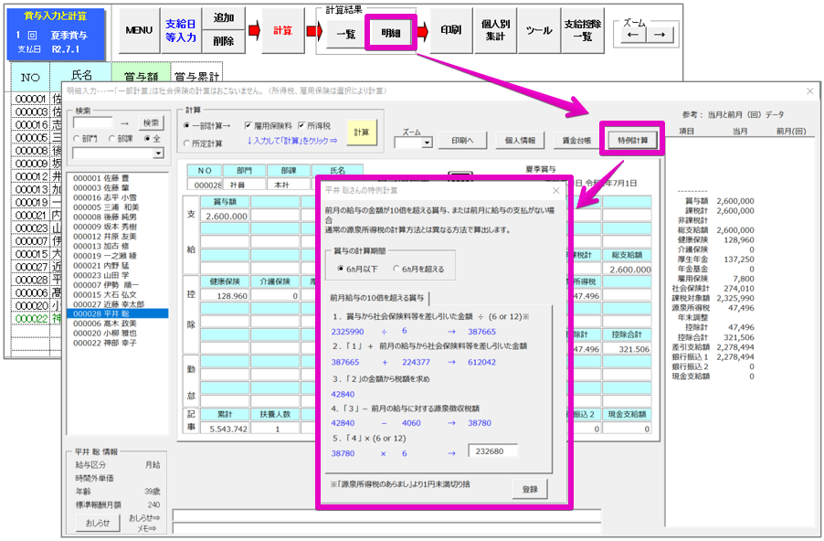
Task: Click the 232680 result field
Action: point(492,451)
